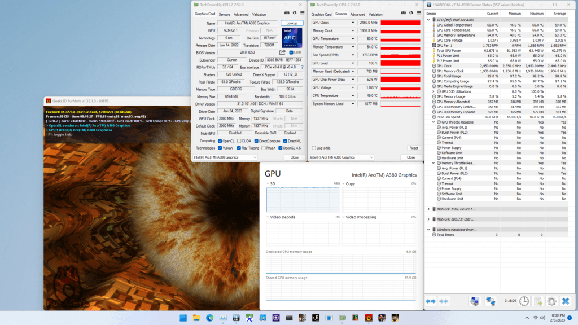Open the Validation tab in Sensors window
This screenshot has height=325, width=578.
(x=375, y=14)
